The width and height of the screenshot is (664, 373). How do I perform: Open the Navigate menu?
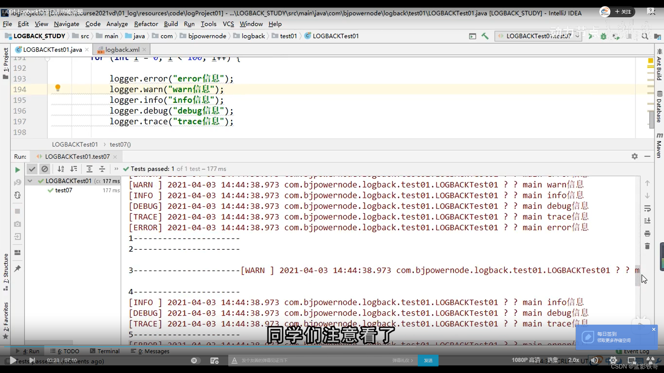point(66,24)
